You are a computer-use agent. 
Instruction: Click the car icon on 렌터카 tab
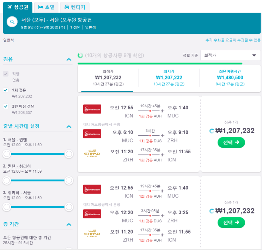tap(67, 7)
